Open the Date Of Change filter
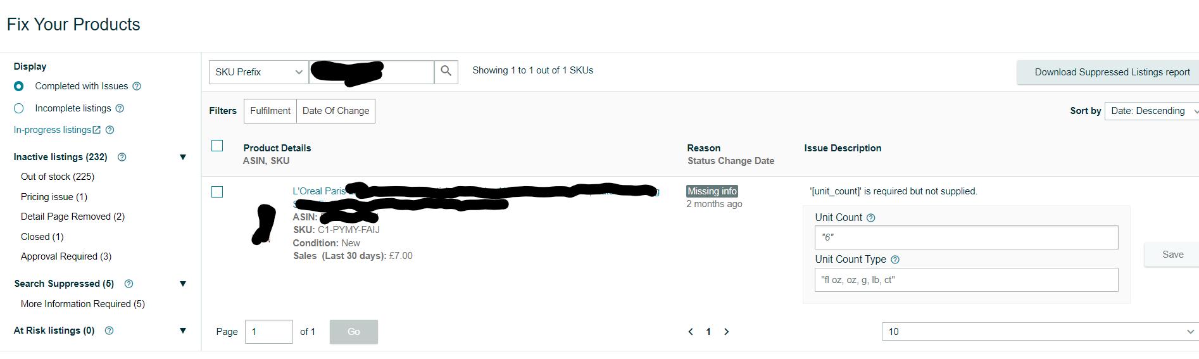 pos(336,111)
